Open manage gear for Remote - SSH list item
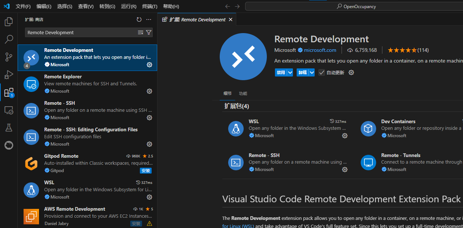Image resolution: width=463 pixels, height=228 pixels. tap(149, 118)
